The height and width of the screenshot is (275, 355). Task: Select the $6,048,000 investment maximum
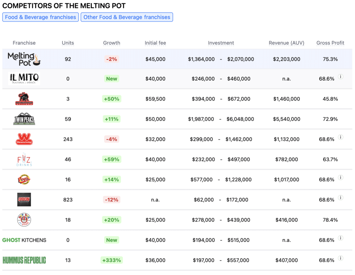point(240,119)
